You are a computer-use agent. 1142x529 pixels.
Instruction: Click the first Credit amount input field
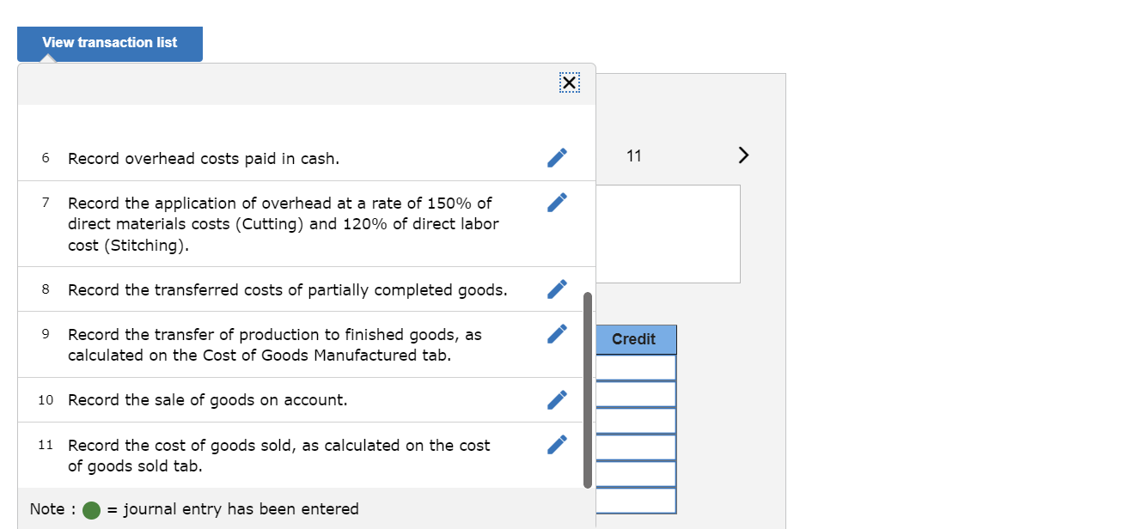coord(634,367)
